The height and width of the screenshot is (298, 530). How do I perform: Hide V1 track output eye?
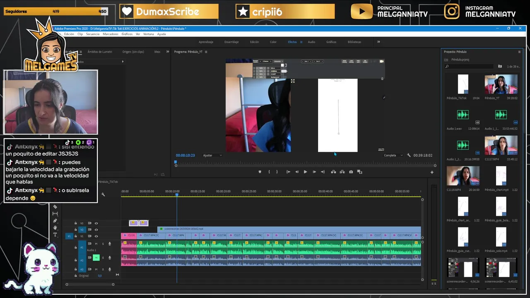96,236
